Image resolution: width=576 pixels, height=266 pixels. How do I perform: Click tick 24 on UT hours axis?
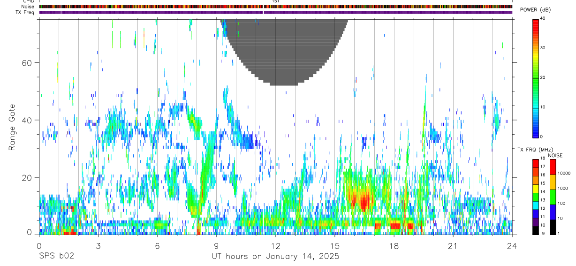coord(512,246)
